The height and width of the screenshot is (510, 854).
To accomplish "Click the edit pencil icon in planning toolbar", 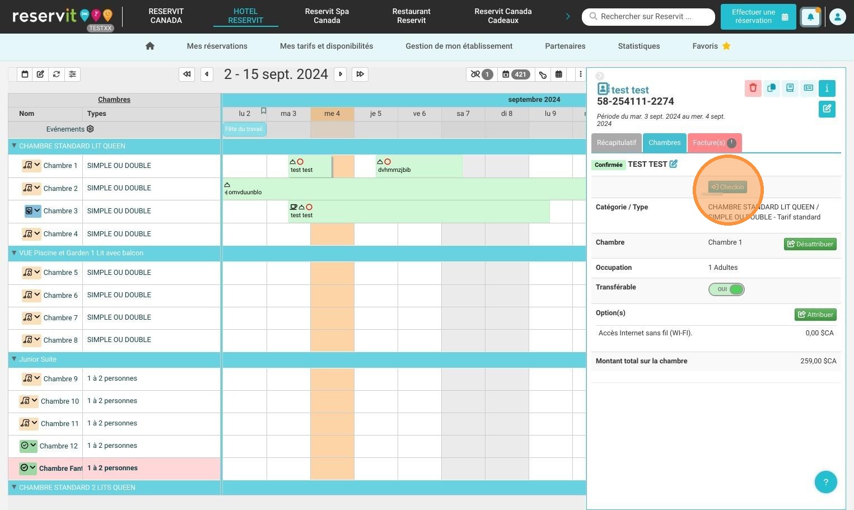I will click(40, 74).
